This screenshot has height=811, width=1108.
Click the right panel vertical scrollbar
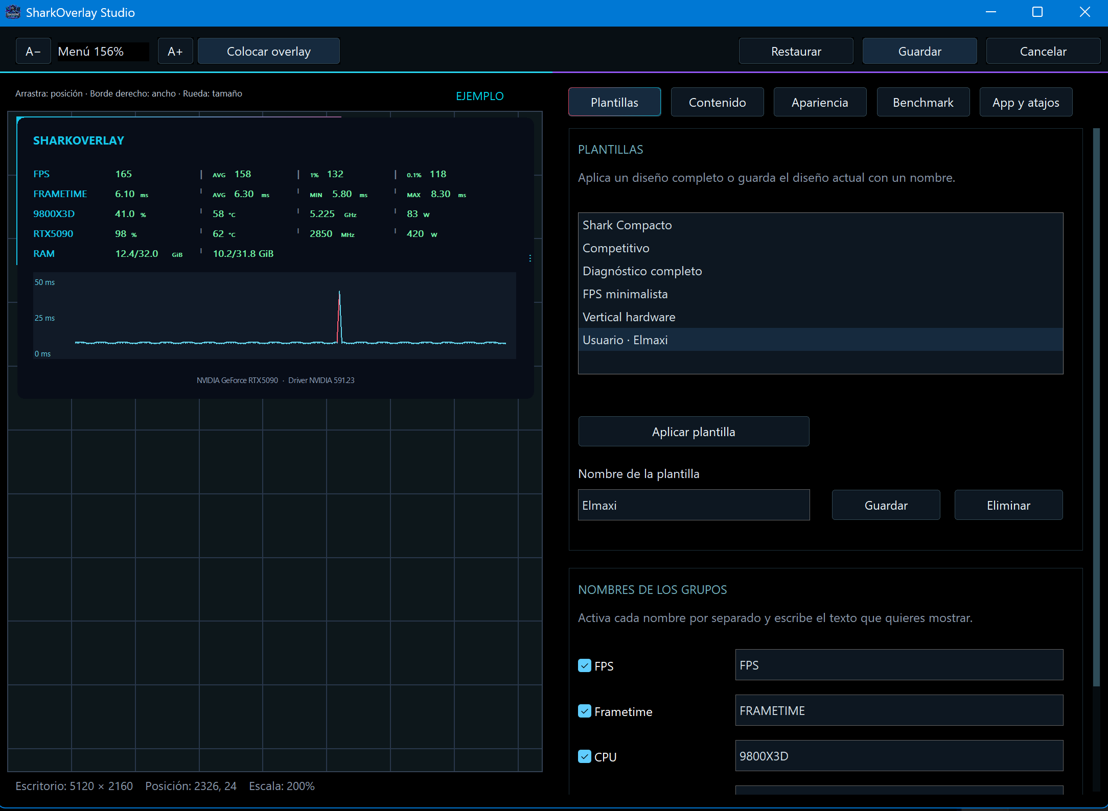[1096, 407]
